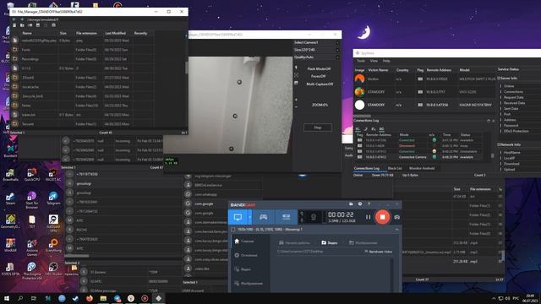Pause the Bandicam recording
The image size is (541, 304).
[368, 217]
